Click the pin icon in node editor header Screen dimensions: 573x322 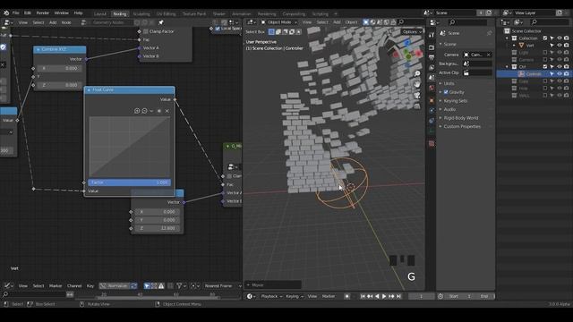click(x=161, y=22)
